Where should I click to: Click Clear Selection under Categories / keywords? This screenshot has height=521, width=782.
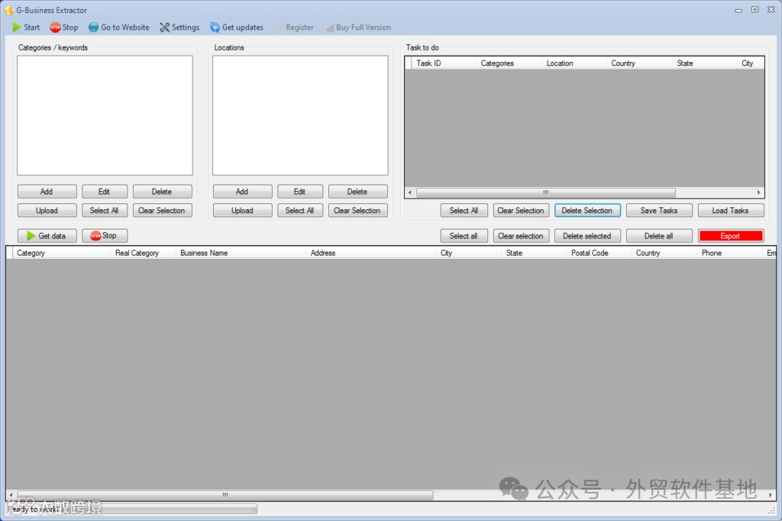point(162,211)
